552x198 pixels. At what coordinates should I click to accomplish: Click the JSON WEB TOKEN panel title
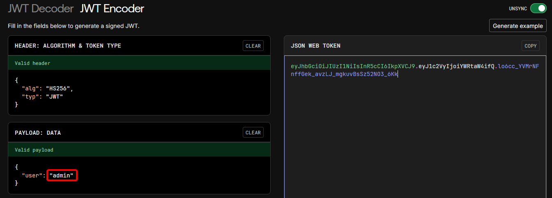(315, 46)
